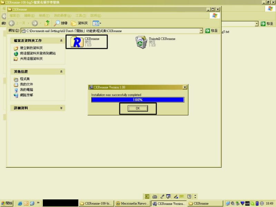Click the 移至 Go button beside CKRename address
Screen dimensions: 276x207
tap(211, 31)
